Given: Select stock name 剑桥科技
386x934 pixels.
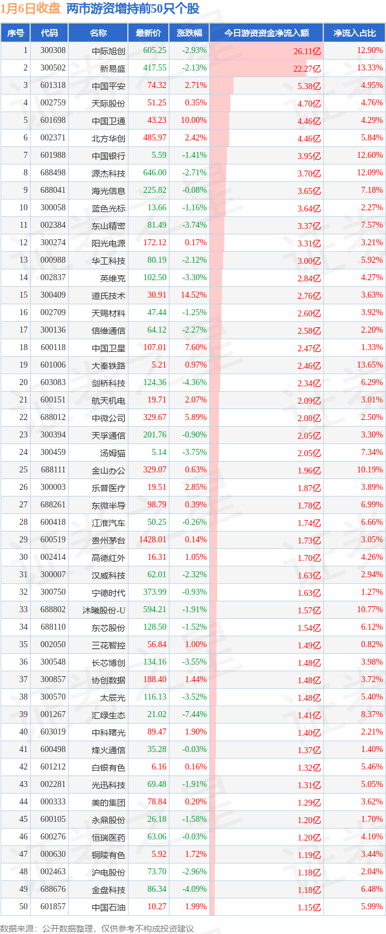Looking at the screenshot, I should coord(109,383).
